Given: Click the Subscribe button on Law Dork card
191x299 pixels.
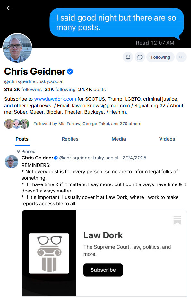Looking at the screenshot, I should 103,270.
